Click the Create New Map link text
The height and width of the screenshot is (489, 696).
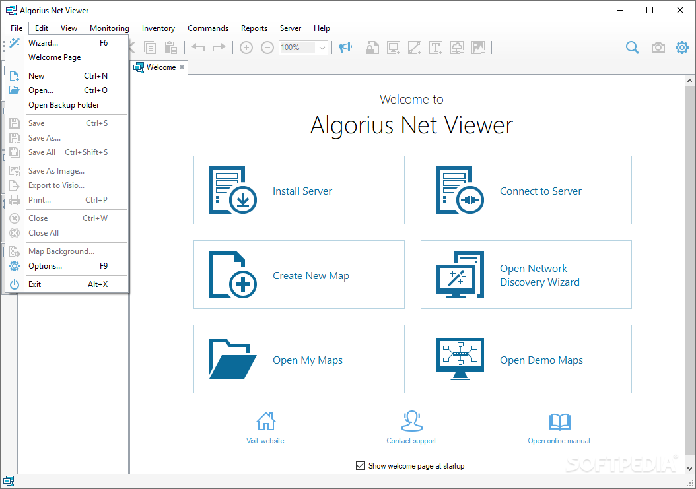pos(311,276)
